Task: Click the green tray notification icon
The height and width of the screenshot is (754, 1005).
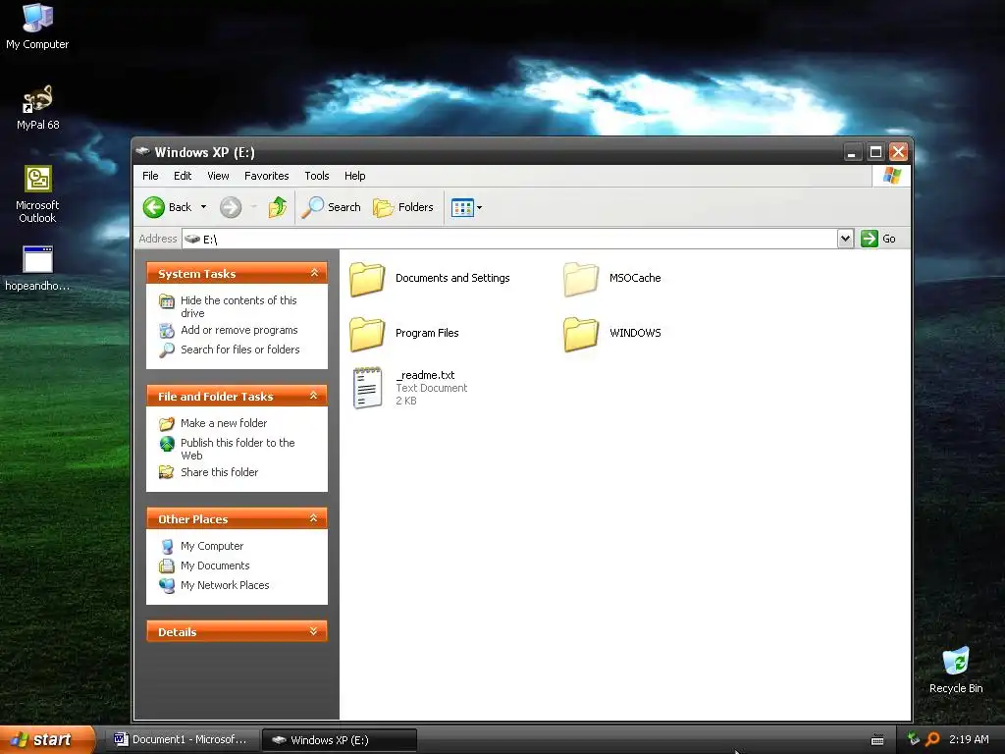Action: click(x=914, y=739)
